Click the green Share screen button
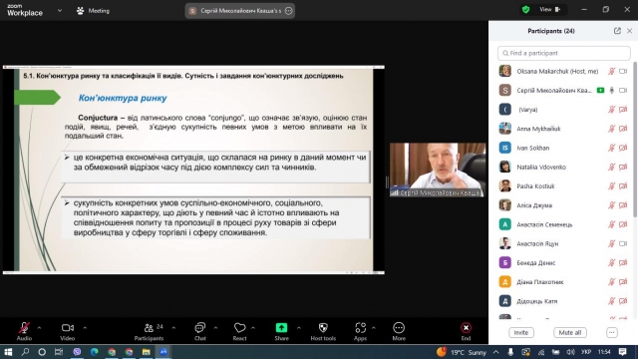Image resolution: width=638 pixels, height=359 pixels. pyautogui.click(x=281, y=331)
